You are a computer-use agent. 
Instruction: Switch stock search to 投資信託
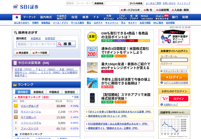(x=50, y=39)
